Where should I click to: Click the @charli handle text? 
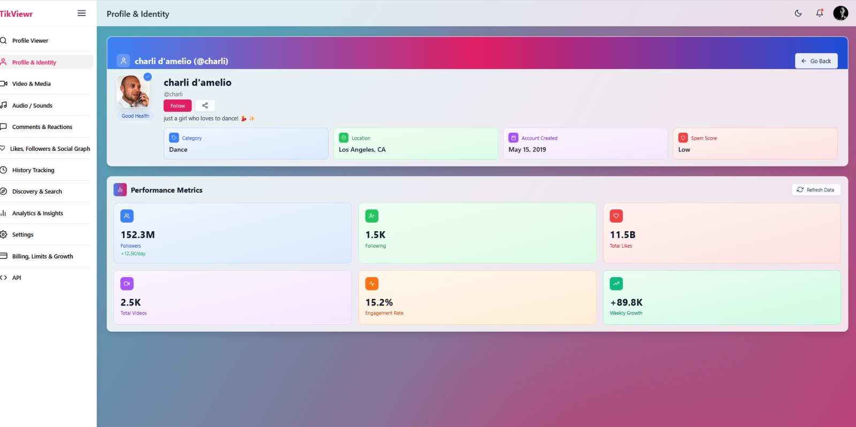tap(173, 94)
